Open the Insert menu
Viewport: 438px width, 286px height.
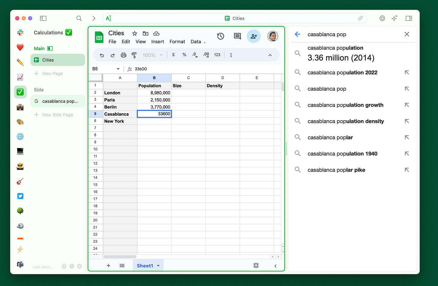coord(158,42)
